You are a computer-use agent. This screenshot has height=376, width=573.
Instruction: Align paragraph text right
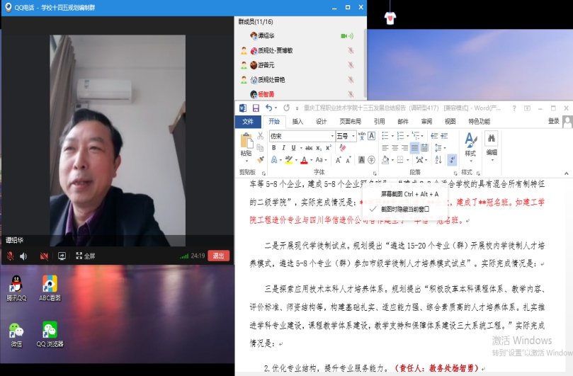[404, 148]
